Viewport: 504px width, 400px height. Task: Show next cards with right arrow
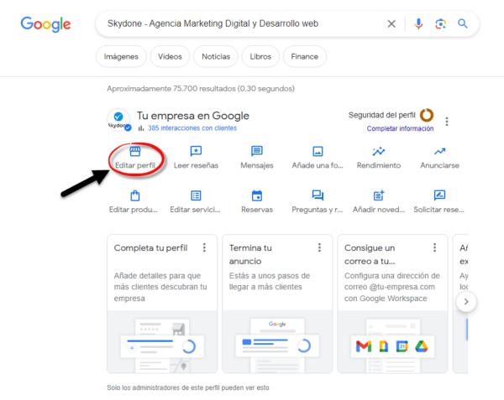pyautogui.click(x=466, y=302)
